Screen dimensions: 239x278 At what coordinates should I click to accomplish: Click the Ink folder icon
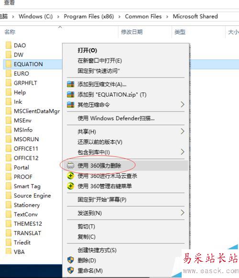9,102
